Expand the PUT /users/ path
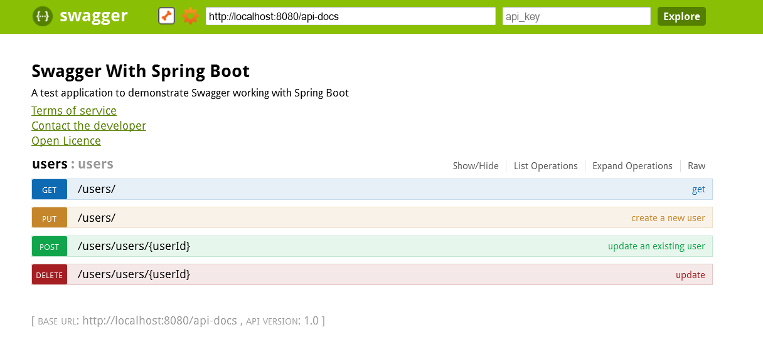 (x=97, y=218)
